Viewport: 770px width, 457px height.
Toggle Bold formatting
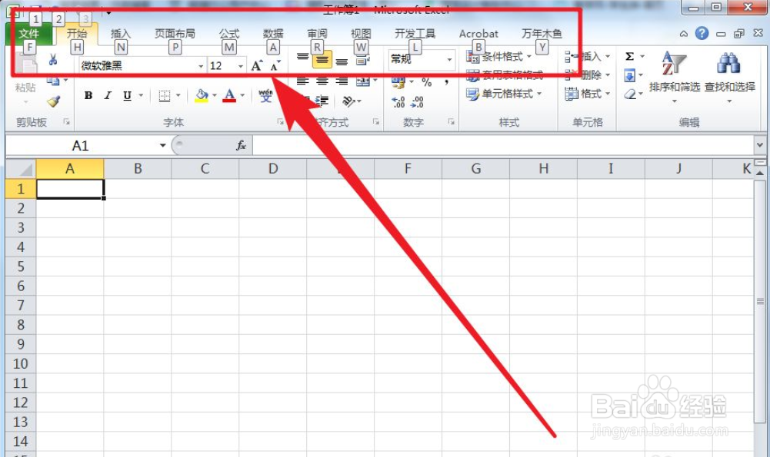click(88, 95)
